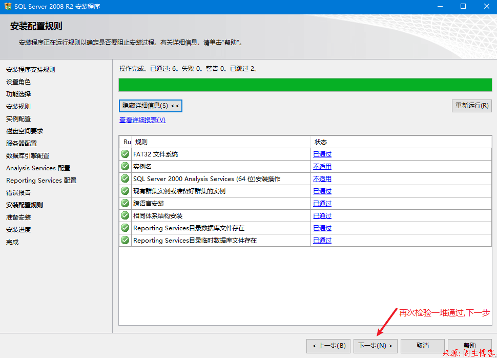Select 安装程序支持规则 step in sidebar

[30, 70]
